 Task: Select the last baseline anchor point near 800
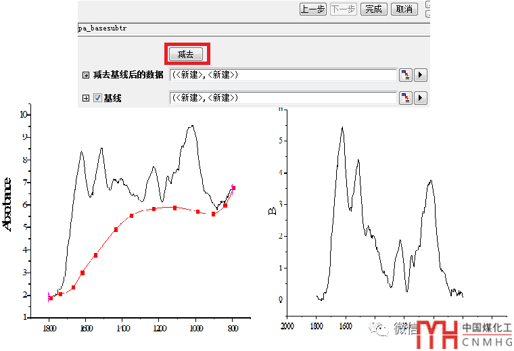coord(233,188)
